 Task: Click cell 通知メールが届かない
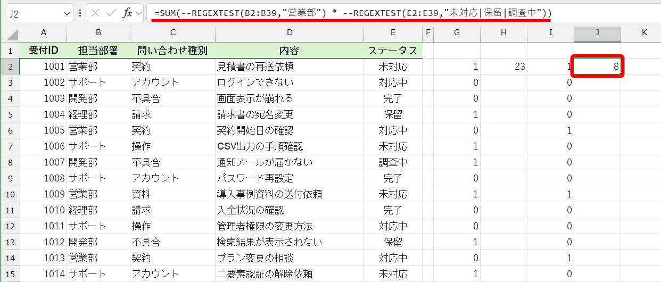(x=290, y=162)
